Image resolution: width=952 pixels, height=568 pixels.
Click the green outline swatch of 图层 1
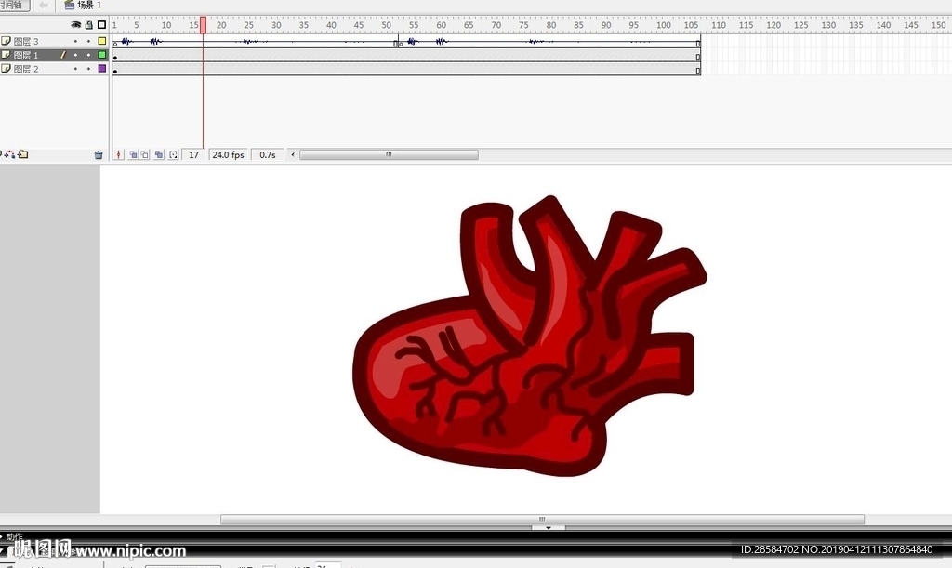click(x=102, y=55)
